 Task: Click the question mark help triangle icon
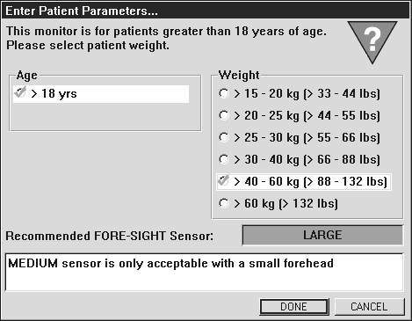tap(372, 41)
